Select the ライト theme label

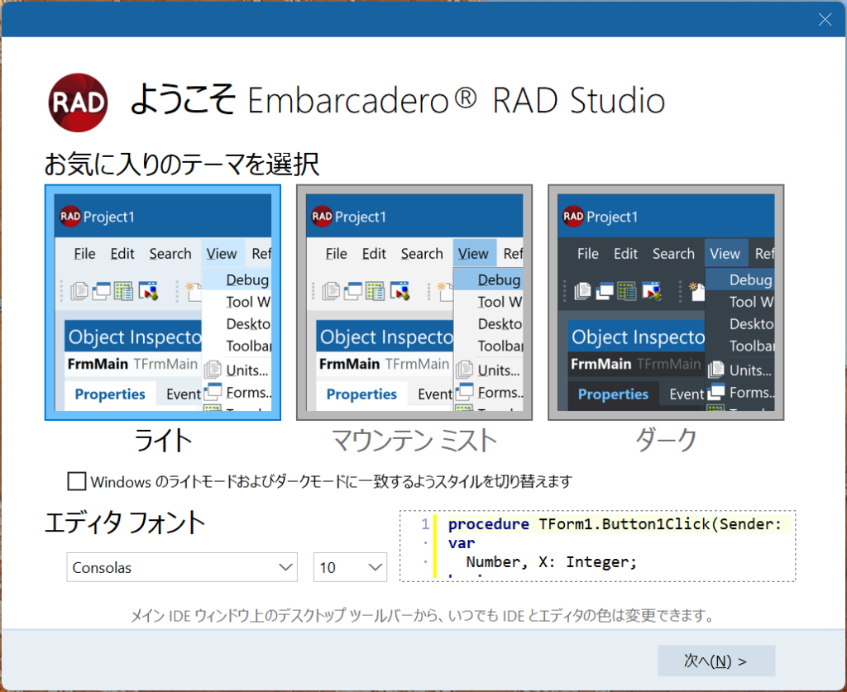[163, 441]
